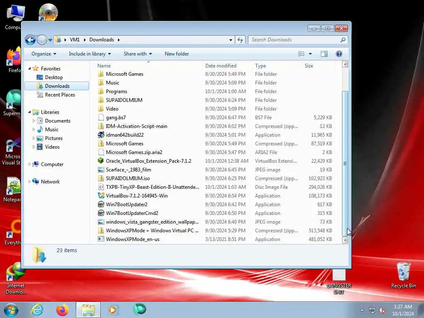Sort by the Date modified column header
424x318 pixels.
pyautogui.click(x=221, y=66)
